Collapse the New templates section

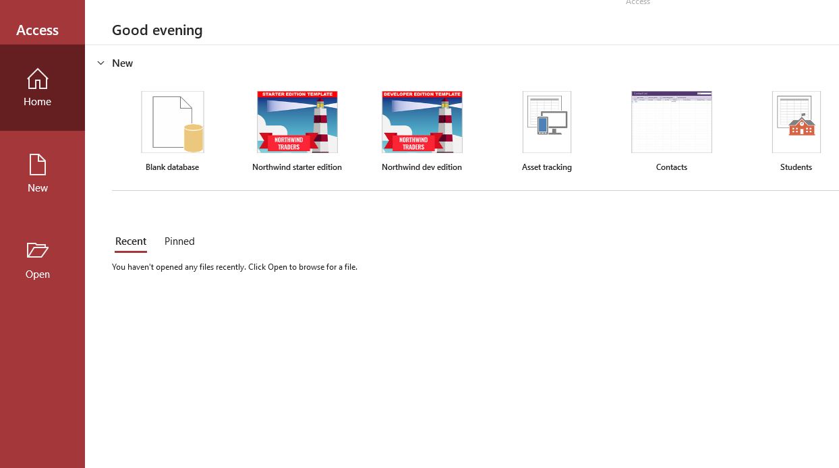(x=101, y=63)
